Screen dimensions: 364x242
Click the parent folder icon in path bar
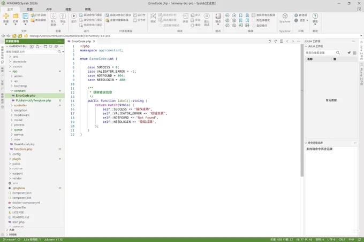click(x=14, y=36)
